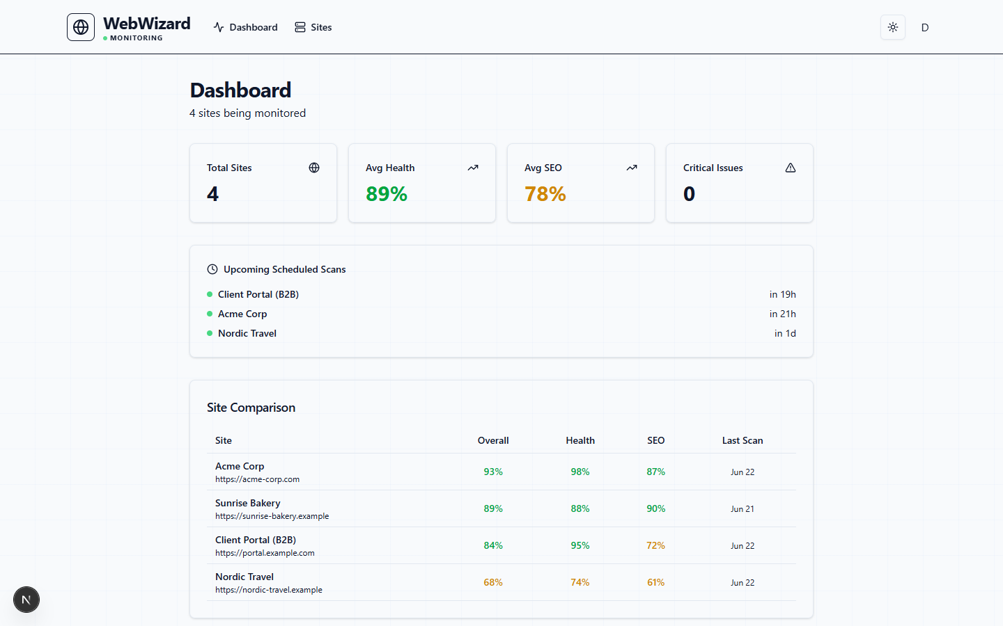Click the https://acme-corp.com URL

coord(258,479)
